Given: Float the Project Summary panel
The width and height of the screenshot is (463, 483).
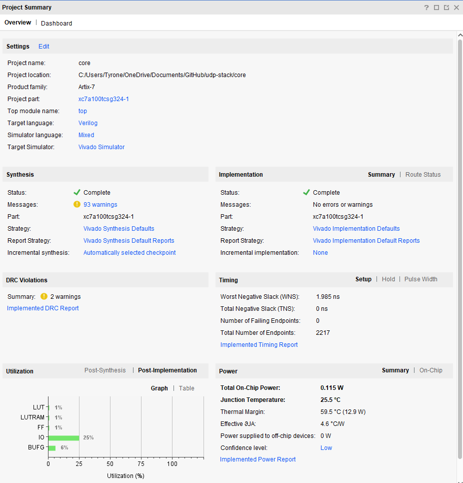Looking at the screenshot, I should pos(446,8).
